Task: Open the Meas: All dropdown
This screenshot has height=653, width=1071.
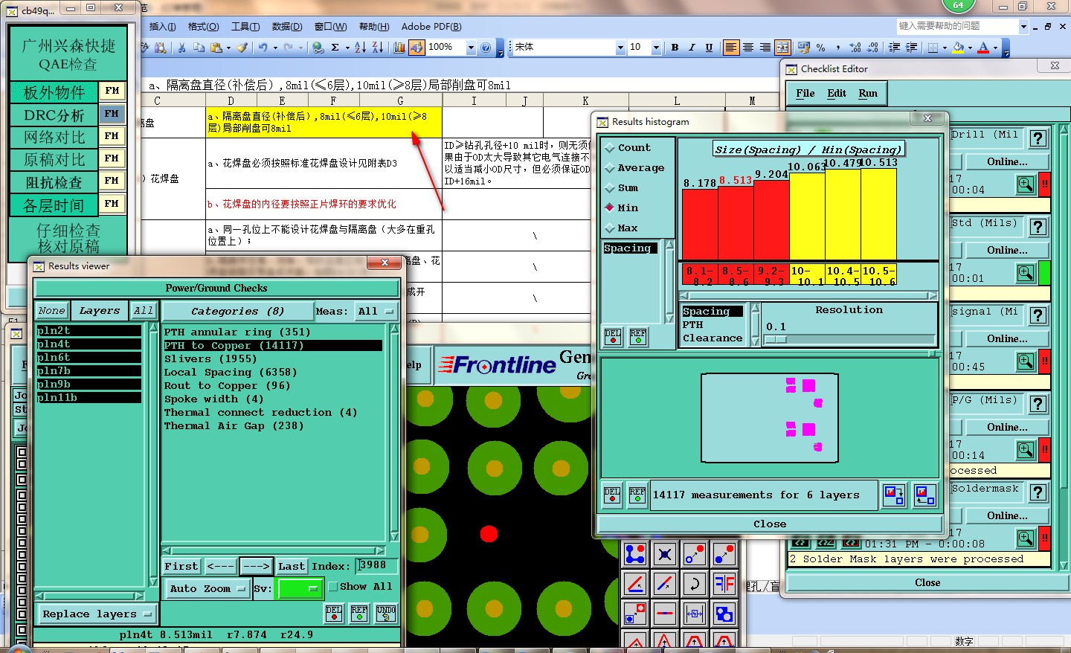Action: pos(376,311)
